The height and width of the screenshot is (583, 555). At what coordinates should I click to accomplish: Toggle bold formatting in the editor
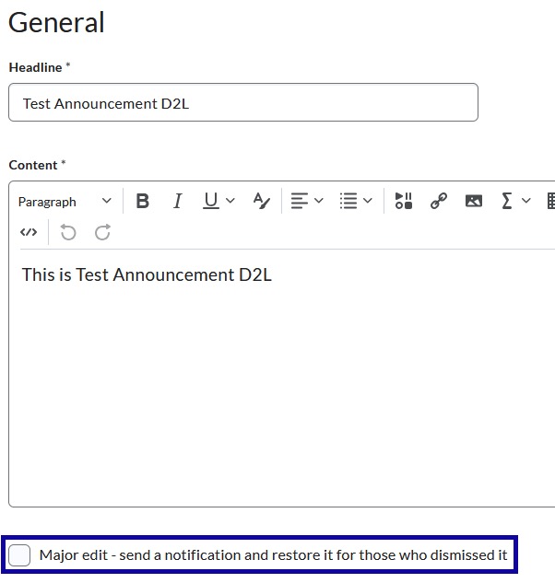click(x=143, y=201)
